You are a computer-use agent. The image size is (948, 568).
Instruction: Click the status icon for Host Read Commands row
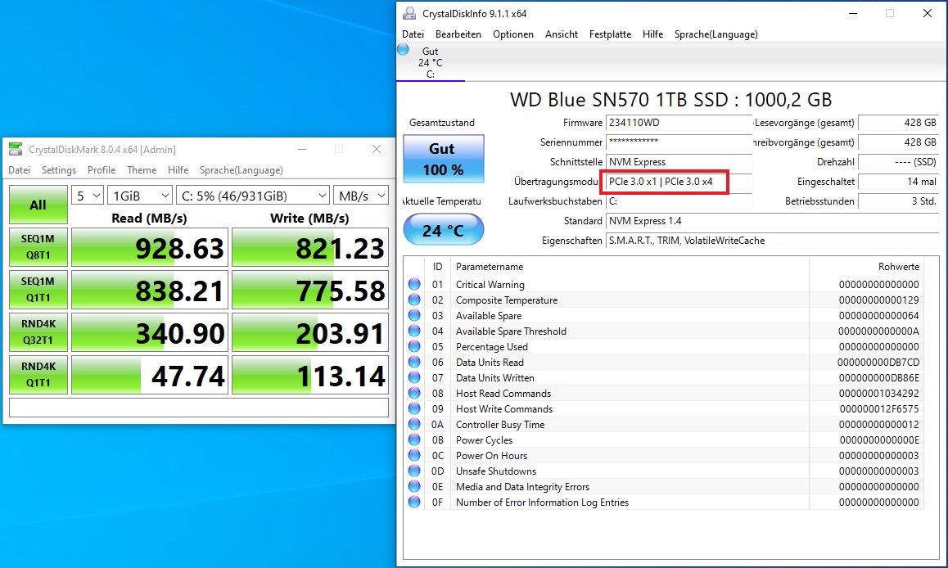[414, 393]
